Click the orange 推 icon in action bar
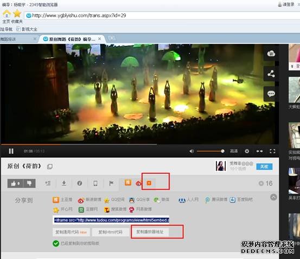The image size is (300, 259). point(128,183)
